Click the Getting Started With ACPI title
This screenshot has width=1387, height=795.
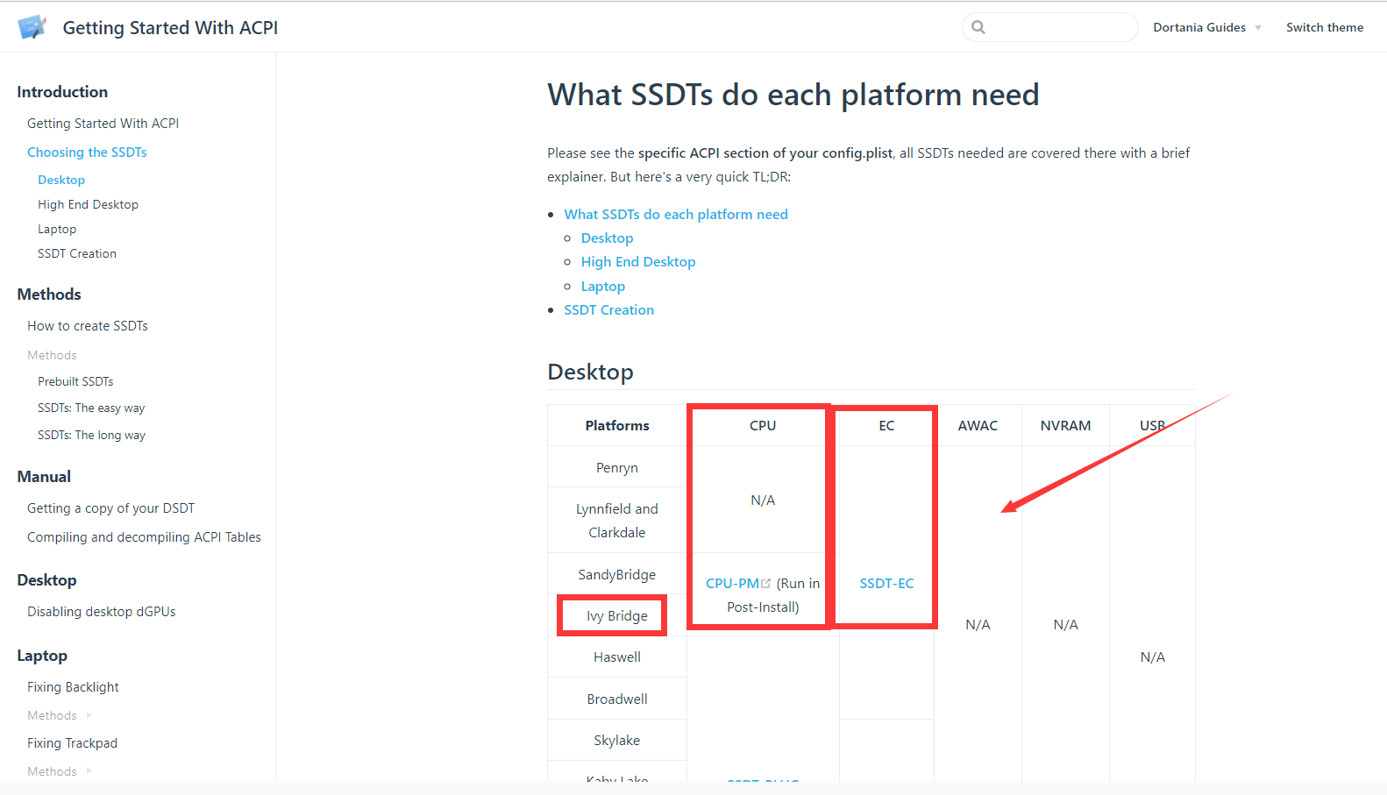pyautogui.click(x=170, y=27)
